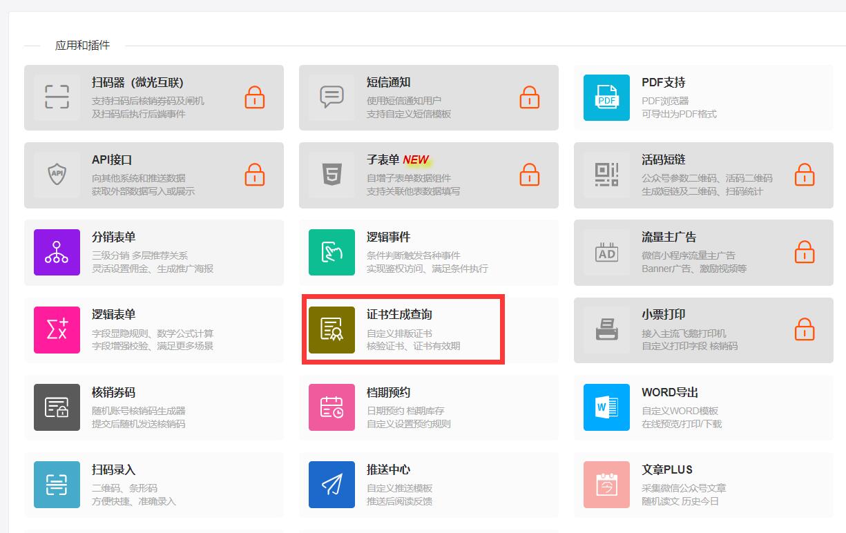Open the 证书生成查询 certificate icon

[x=331, y=330]
